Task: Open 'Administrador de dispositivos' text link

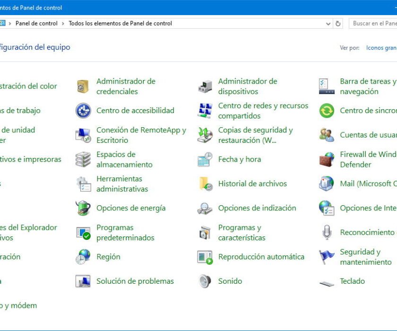Action: 248,87
